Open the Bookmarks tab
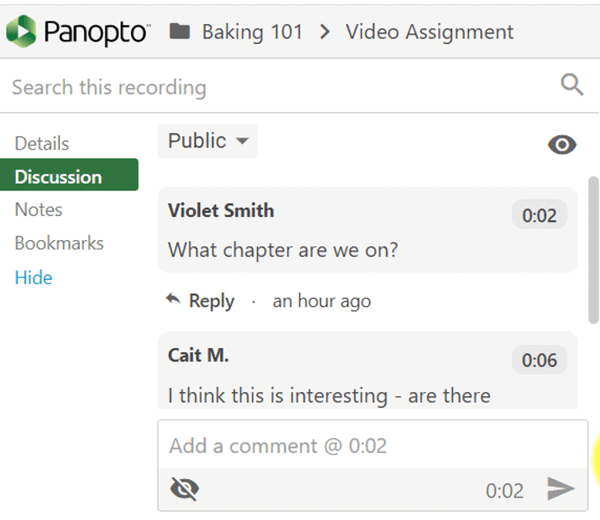This screenshot has height=520, width=600. [x=59, y=243]
